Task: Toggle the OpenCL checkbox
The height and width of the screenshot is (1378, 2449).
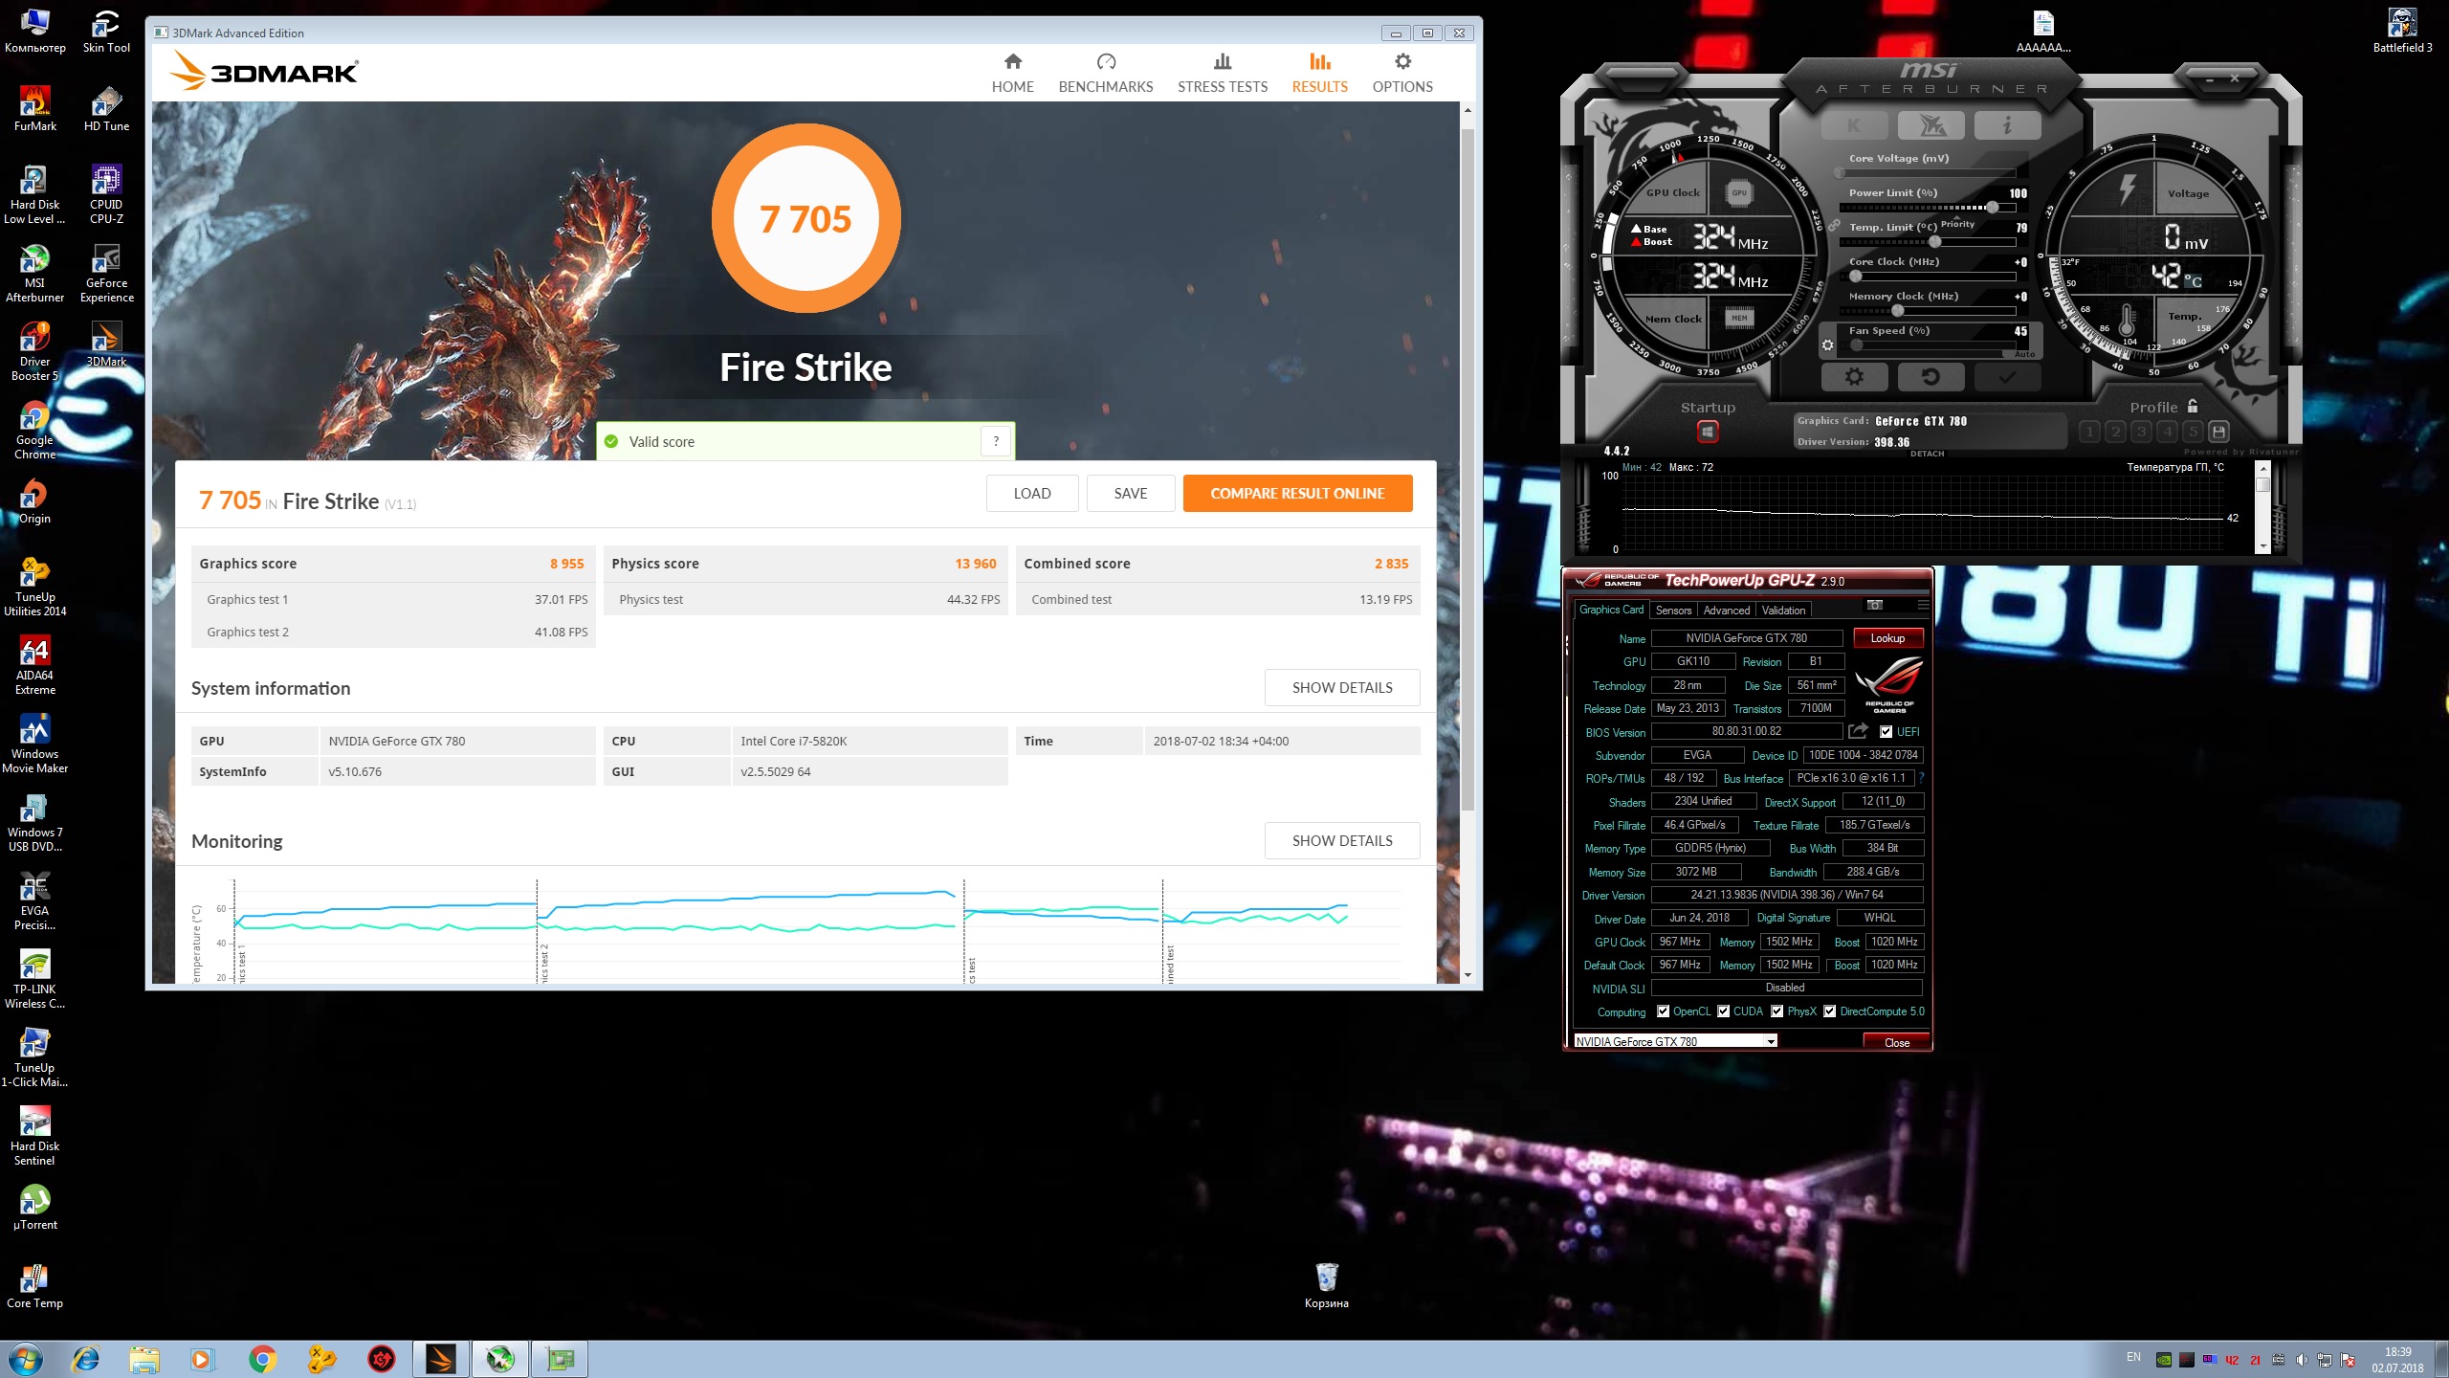Action: click(1663, 1011)
